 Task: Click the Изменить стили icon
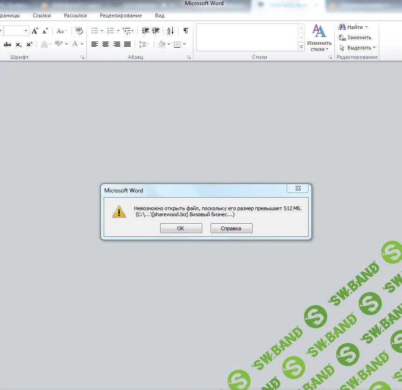click(x=319, y=38)
